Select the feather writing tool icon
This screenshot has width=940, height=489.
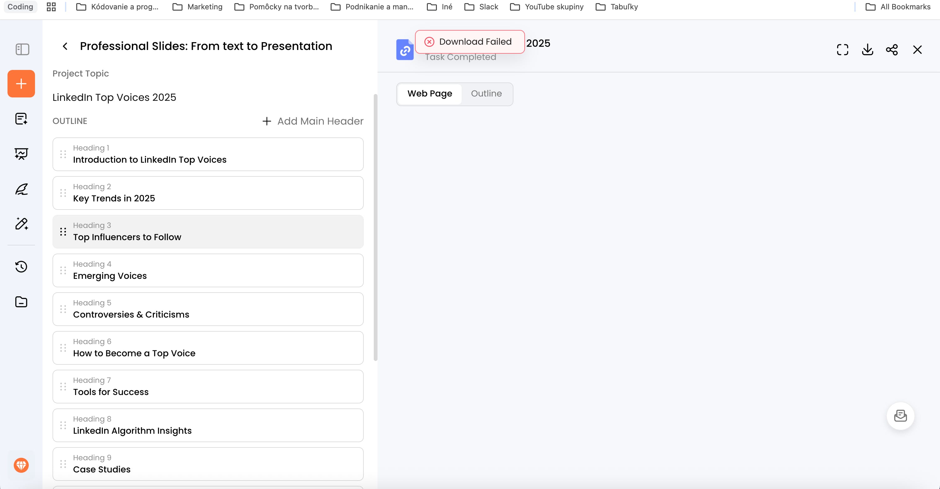click(21, 189)
